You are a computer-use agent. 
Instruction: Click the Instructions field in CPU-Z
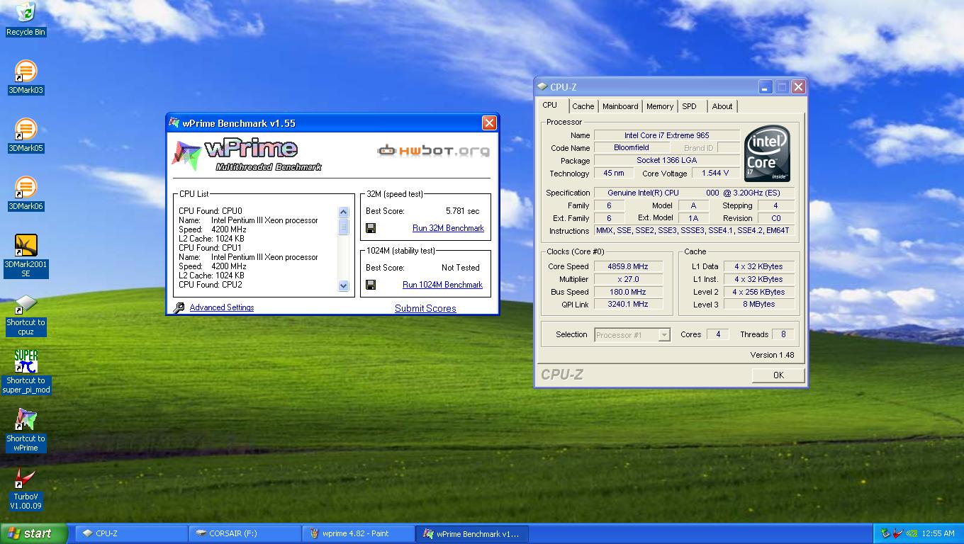[x=694, y=231]
